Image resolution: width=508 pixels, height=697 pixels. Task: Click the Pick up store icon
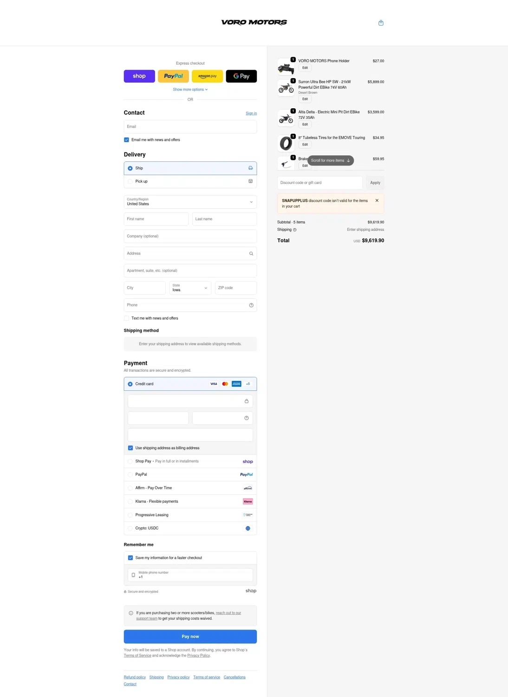[251, 181]
